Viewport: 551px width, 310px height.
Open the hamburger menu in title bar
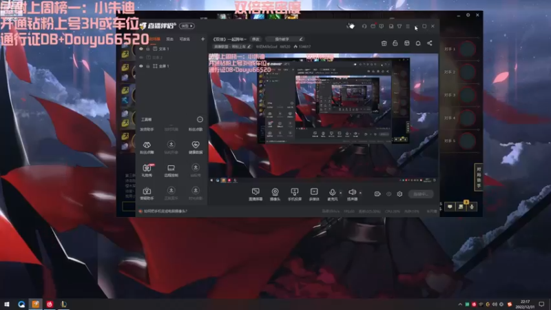[x=408, y=26]
